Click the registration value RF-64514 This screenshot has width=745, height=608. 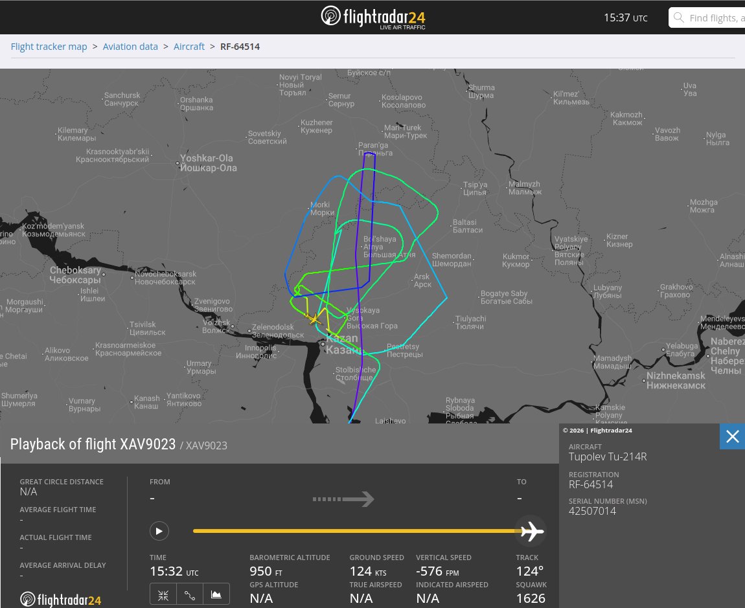[x=591, y=484]
